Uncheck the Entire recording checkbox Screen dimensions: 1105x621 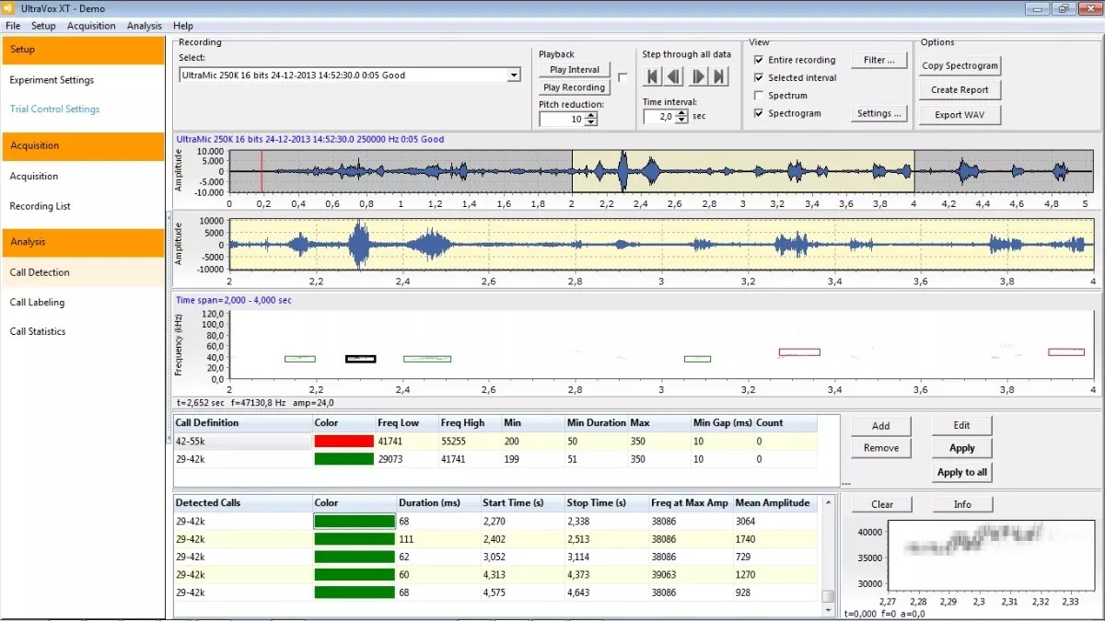pyautogui.click(x=759, y=60)
